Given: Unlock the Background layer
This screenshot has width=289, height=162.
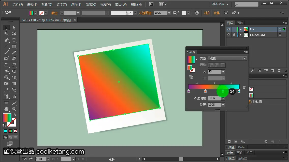Looking at the screenshot, I should pos(234,35).
